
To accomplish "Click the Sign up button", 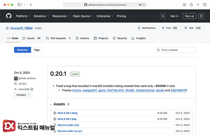I will tap(189, 16).
